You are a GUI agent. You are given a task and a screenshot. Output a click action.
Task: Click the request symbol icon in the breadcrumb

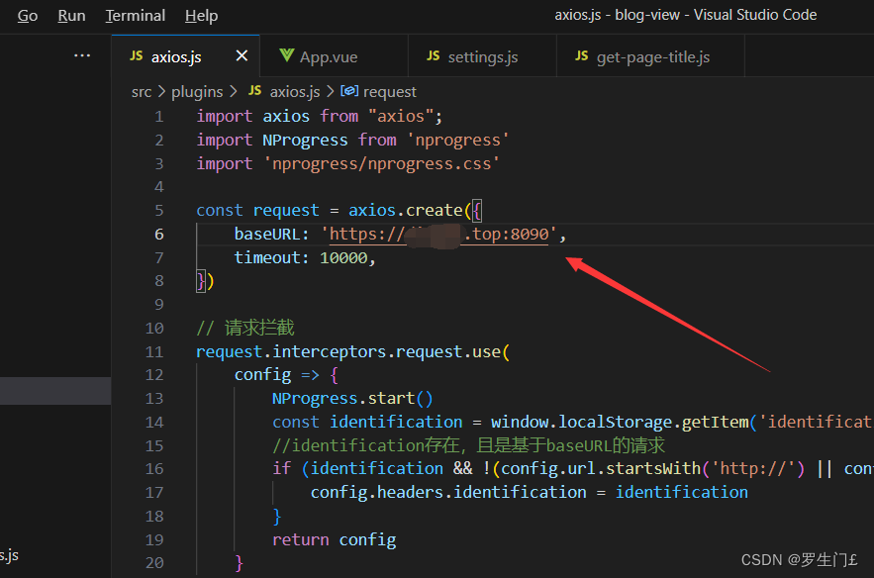pos(349,91)
